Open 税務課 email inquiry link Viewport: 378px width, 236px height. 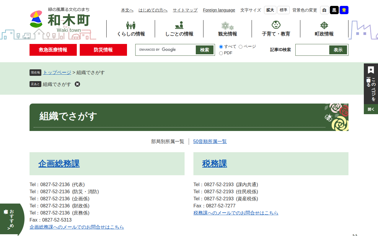[x=236, y=213]
